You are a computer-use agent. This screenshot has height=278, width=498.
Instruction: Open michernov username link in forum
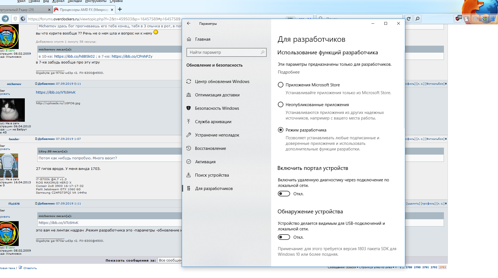pyautogui.click(x=14, y=84)
